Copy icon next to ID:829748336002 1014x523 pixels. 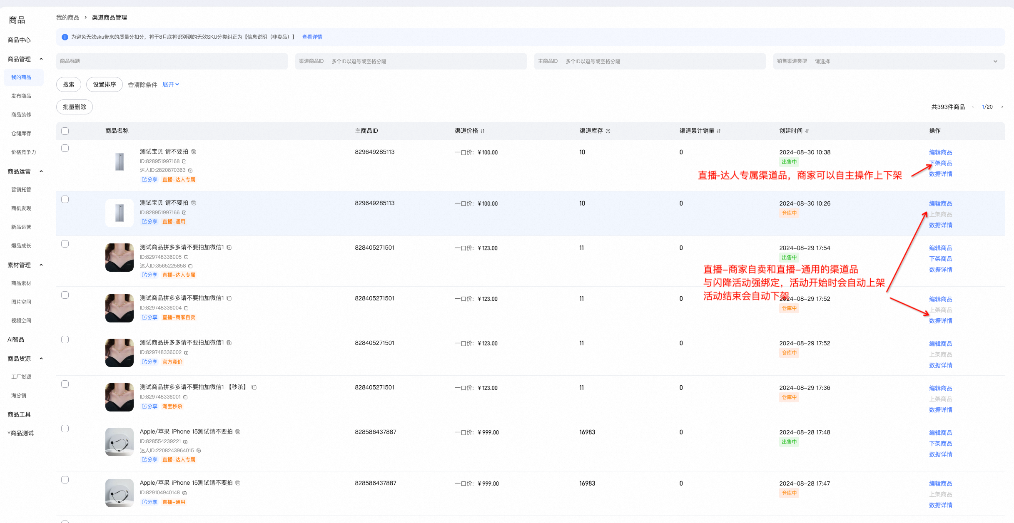pos(186,352)
